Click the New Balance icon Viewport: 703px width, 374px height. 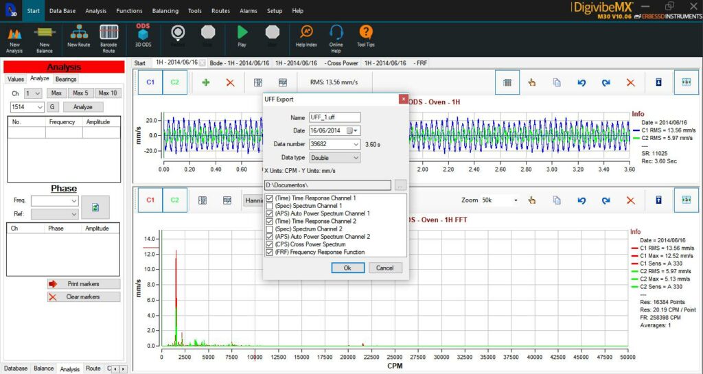tap(45, 38)
